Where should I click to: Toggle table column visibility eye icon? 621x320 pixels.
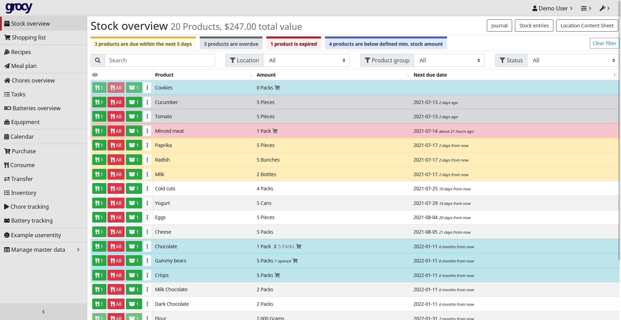(95, 75)
